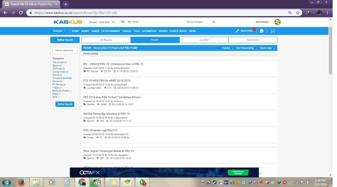
Task: Click the Kaskus logo
Action: click(68, 22)
